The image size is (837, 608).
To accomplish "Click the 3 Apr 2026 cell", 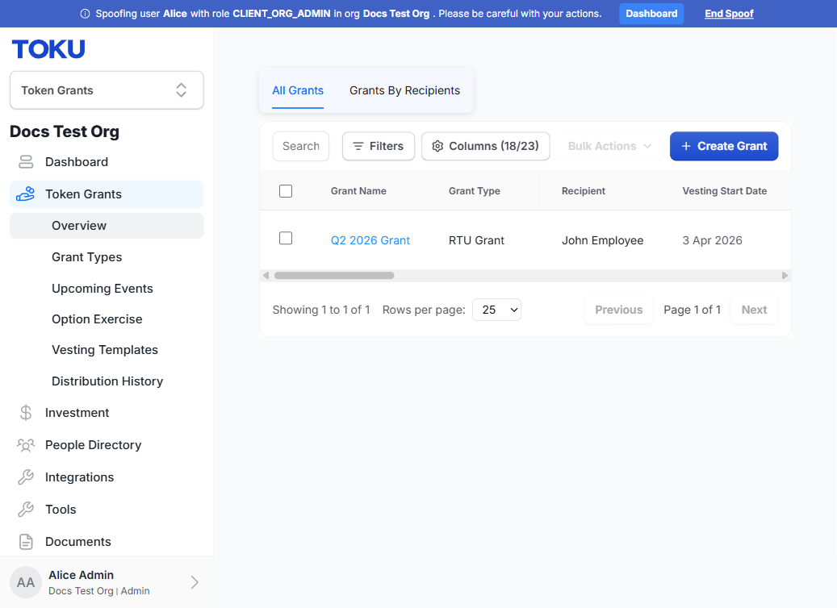I will pyautogui.click(x=713, y=240).
